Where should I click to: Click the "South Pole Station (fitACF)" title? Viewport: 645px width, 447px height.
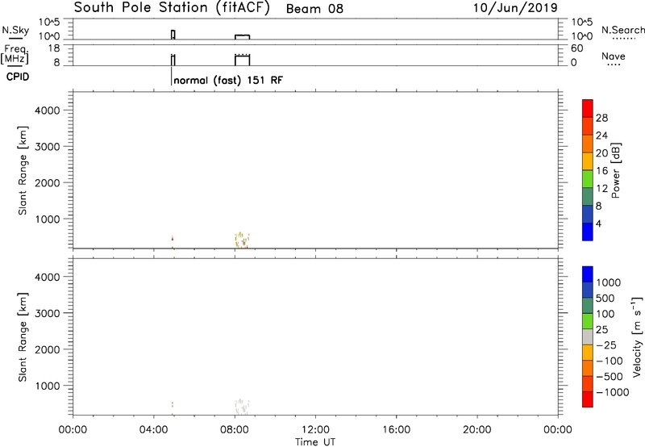(x=172, y=8)
